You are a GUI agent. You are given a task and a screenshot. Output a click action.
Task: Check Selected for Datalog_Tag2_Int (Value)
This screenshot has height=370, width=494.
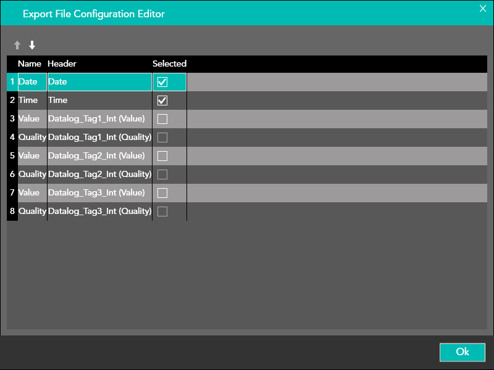(x=162, y=156)
